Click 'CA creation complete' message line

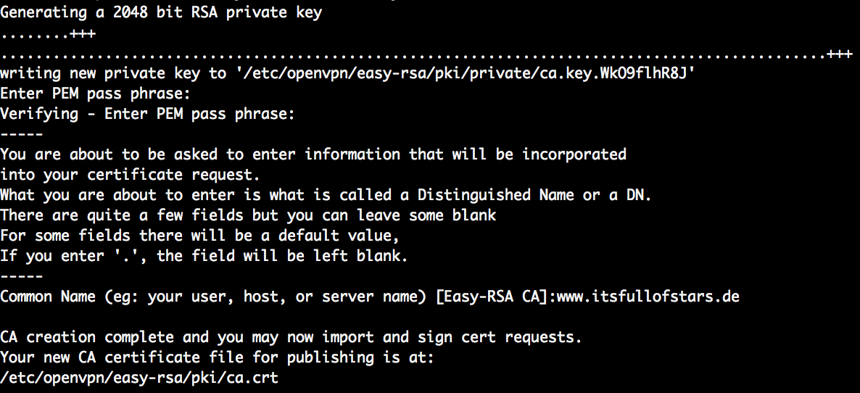point(291,337)
